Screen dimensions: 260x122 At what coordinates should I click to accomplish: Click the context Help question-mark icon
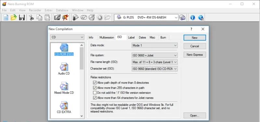(x=201, y=18)
